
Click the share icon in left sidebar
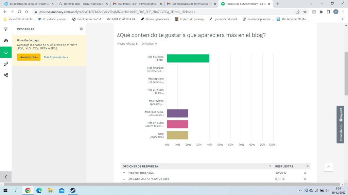click(x=6, y=75)
